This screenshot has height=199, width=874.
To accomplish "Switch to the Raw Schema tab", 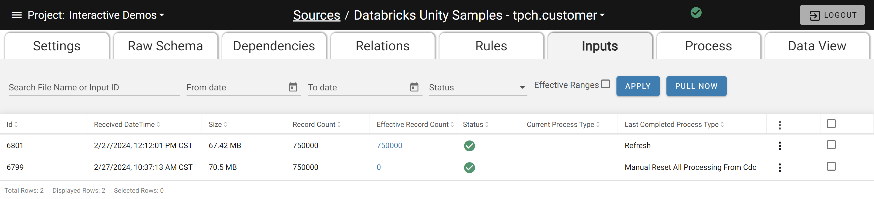I will coord(165,46).
